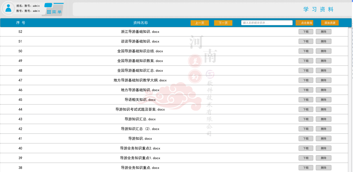Go to previous page with 上一页
This screenshot has width=353, height=172.
click(199, 23)
